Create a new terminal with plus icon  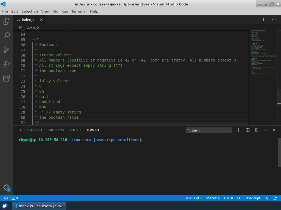238,130
